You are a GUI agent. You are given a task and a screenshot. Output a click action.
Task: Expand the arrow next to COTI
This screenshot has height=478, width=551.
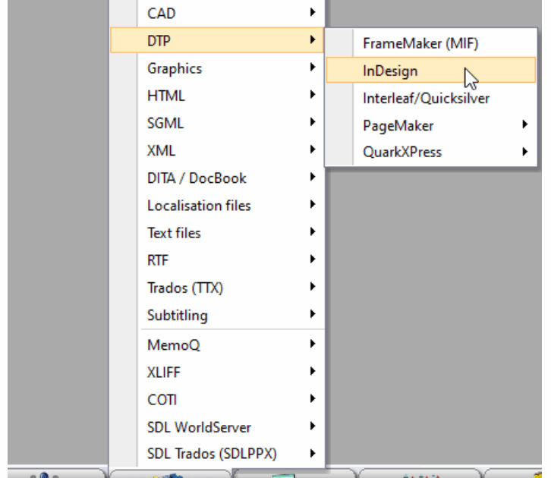(313, 398)
